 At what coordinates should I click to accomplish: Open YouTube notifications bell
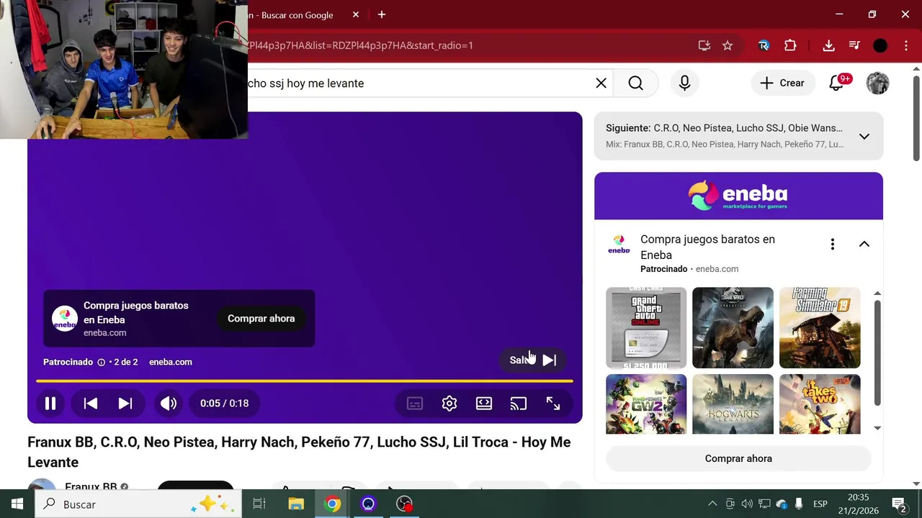837,83
